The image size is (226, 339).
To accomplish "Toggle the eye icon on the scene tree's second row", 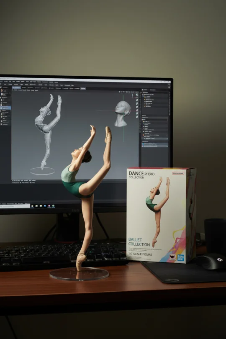I will 143,96.
